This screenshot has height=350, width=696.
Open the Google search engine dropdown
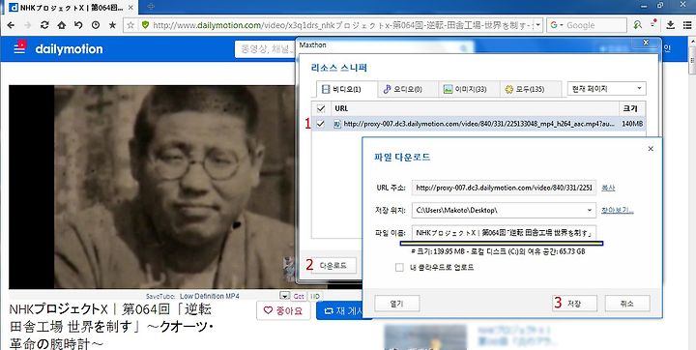[x=556, y=25]
